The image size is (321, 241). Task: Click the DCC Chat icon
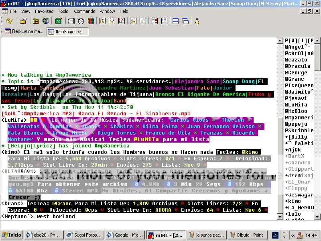112,21
